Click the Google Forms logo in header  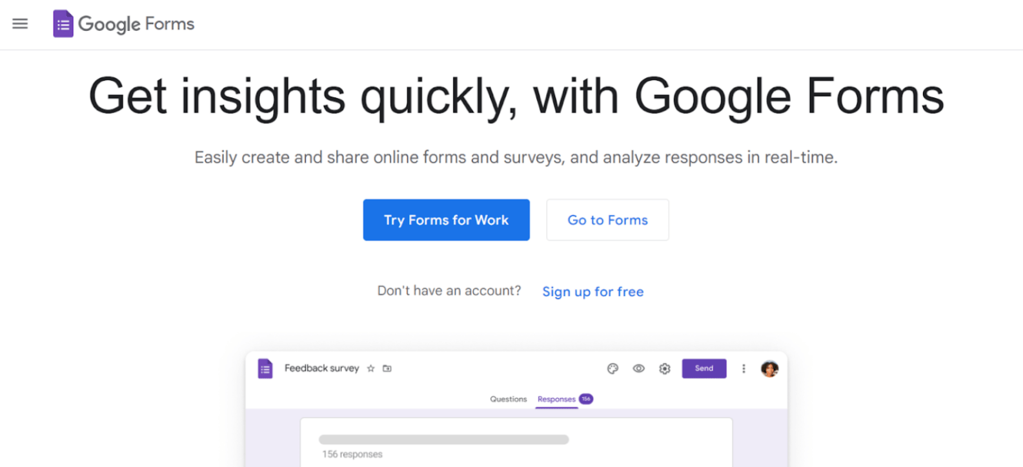pos(124,24)
